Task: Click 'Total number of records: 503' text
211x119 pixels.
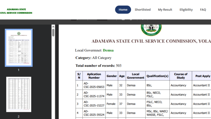Action: coord(98,66)
